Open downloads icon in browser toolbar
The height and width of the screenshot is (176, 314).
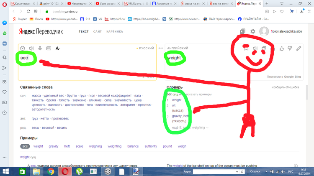[302, 11]
